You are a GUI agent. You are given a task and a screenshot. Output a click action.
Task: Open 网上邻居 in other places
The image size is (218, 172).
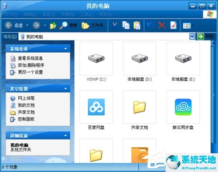(x=26, y=98)
